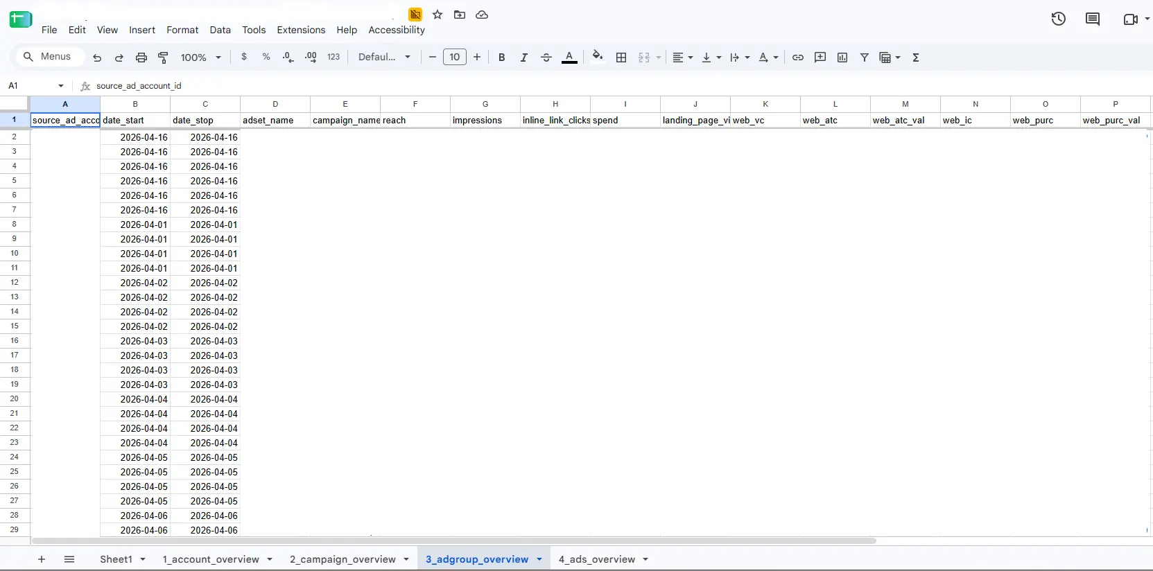Screen dimensions: 1153x571
Task: Search the Menus box
Action: [x=49, y=57]
